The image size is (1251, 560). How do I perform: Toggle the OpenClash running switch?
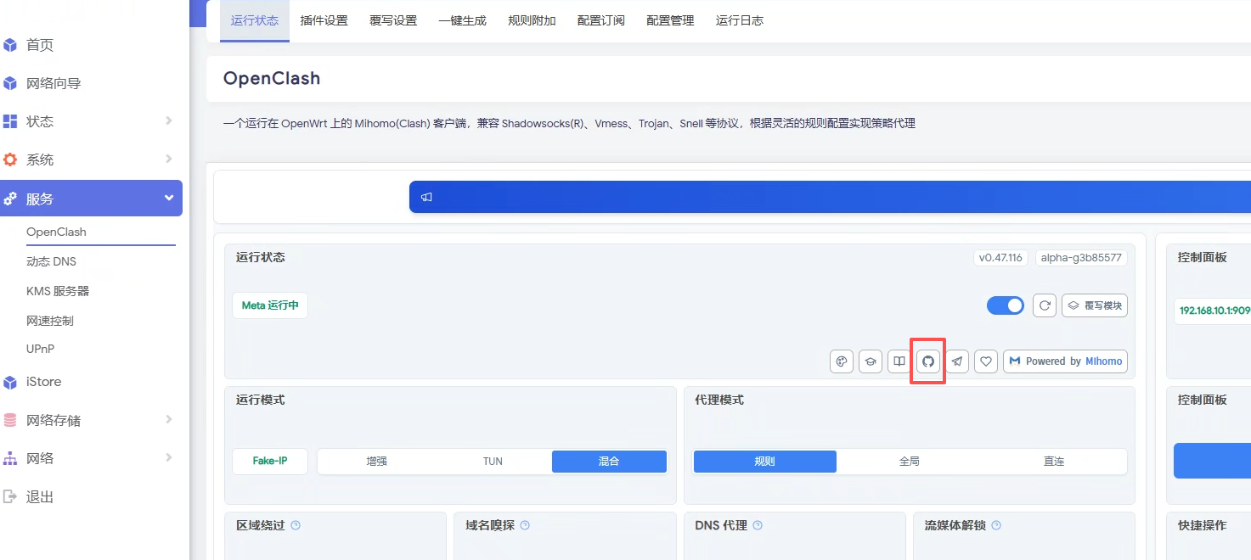click(1006, 305)
